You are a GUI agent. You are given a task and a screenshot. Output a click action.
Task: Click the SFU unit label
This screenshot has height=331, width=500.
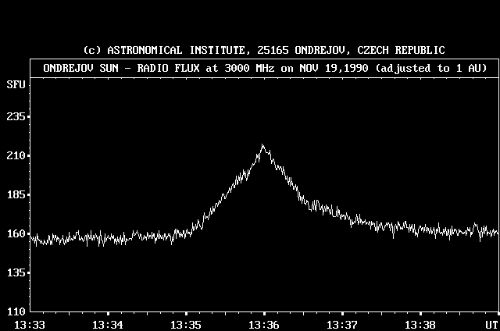click(x=15, y=83)
